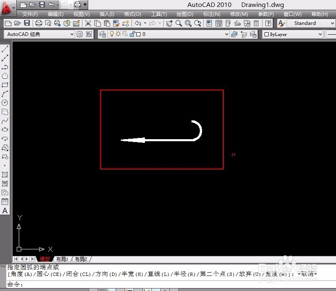336x291 pixels.
Task: Open the ByLayer color dropdown
Action: (320, 34)
